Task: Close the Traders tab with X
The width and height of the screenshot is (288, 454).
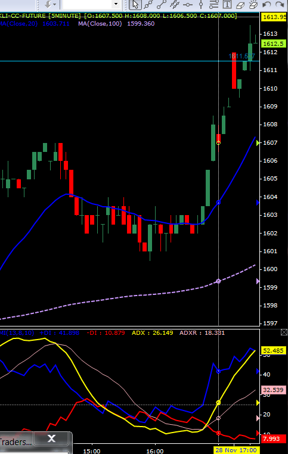Action: (51, 439)
